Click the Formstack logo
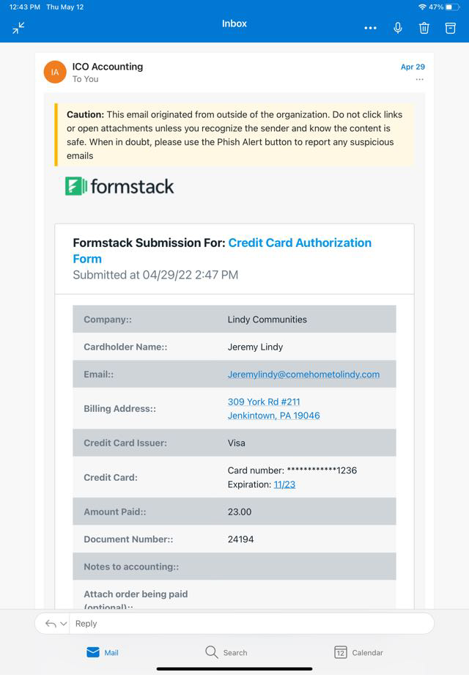 tap(119, 186)
